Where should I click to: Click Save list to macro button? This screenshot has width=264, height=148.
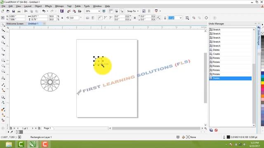click(x=211, y=130)
